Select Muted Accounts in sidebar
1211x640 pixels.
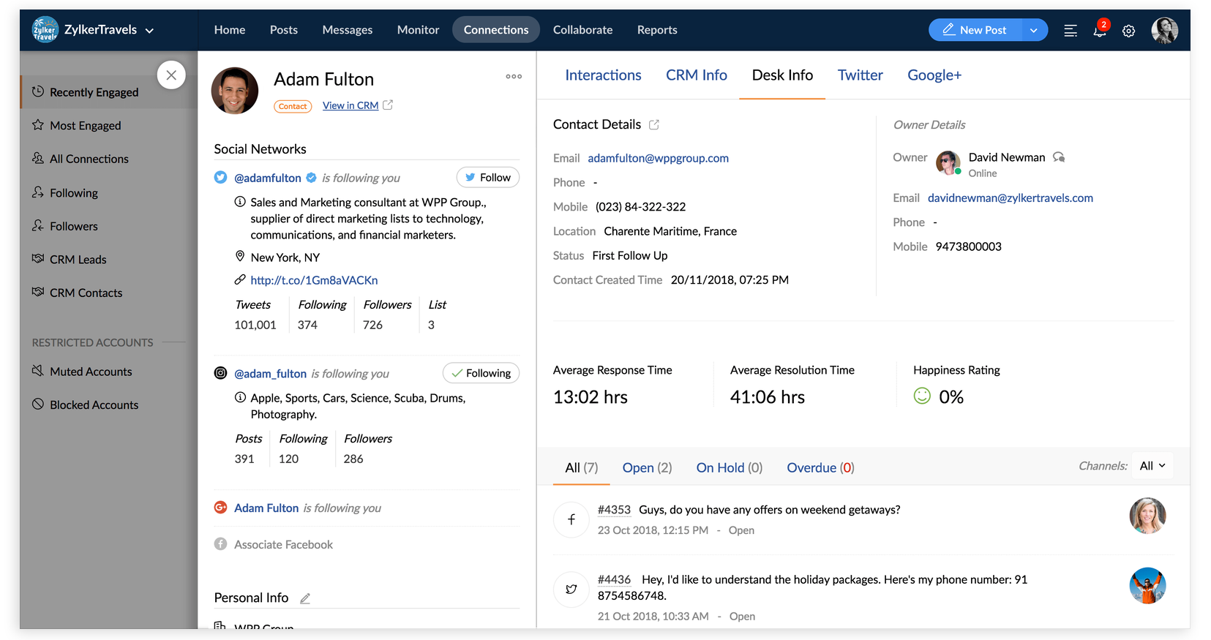91,372
